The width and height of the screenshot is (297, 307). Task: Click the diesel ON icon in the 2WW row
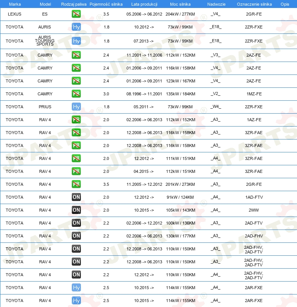(x=76, y=210)
